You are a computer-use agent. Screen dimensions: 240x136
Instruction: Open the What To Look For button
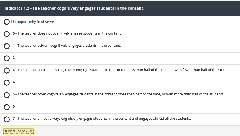[19, 131]
